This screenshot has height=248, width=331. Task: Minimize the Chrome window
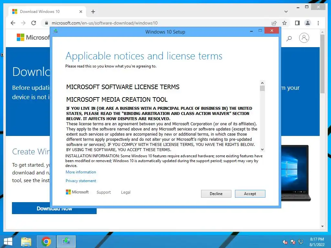pyautogui.click(x=298, y=7)
